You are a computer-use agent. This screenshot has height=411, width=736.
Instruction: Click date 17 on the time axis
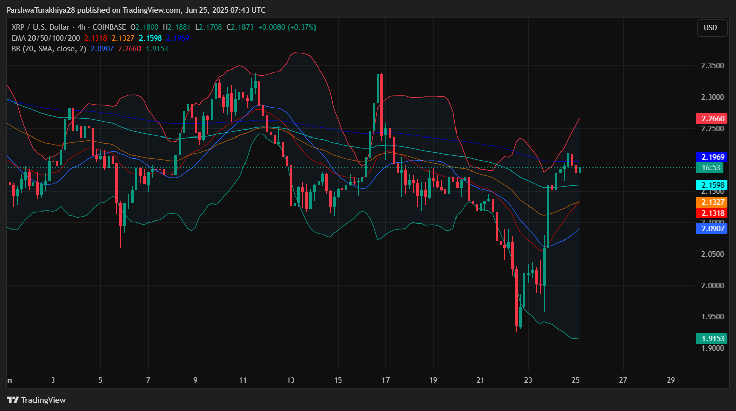(385, 380)
